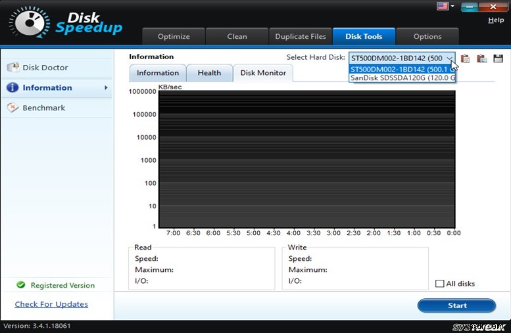
Task: Open the Help link
Action: point(496,20)
